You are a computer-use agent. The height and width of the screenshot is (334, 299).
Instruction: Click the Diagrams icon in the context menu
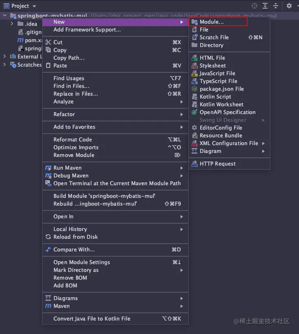click(48, 298)
